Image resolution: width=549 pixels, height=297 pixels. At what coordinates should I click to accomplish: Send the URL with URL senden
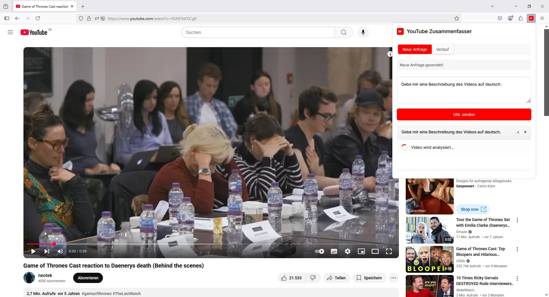click(464, 115)
